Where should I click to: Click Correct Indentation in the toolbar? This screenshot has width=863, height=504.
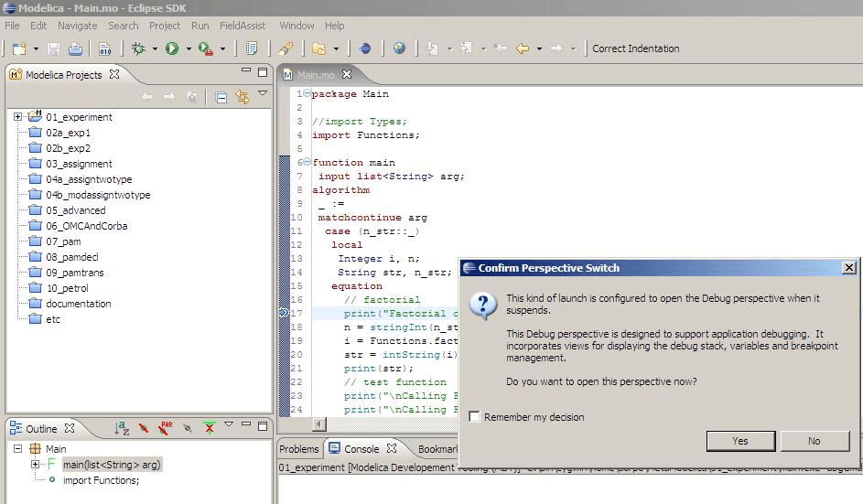(635, 48)
